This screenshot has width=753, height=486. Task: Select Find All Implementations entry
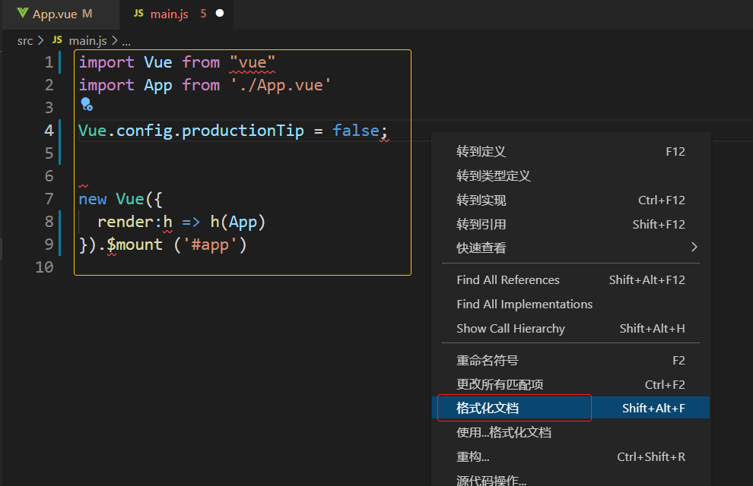pyautogui.click(x=524, y=304)
